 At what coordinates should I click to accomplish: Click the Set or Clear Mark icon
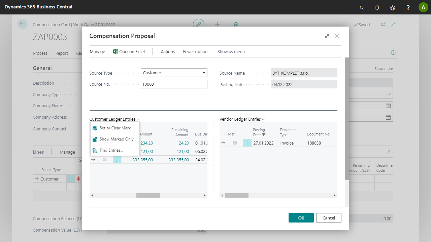(x=95, y=128)
